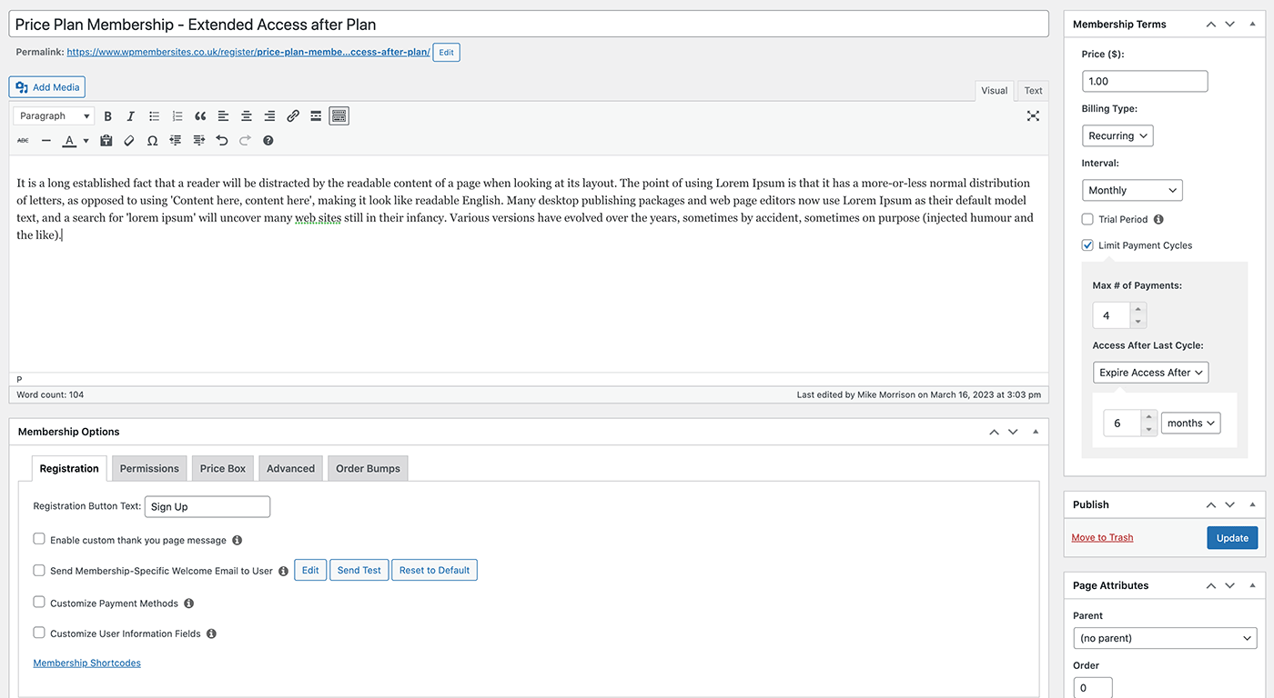Open keyboard shortcuts help icon
The image size is (1274, 698).
tap(268, 141)
